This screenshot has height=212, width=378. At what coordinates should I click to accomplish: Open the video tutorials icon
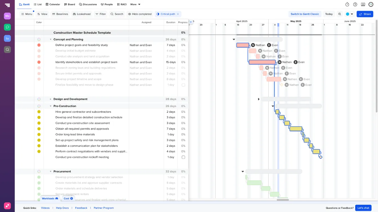click(x=363, y=4)
